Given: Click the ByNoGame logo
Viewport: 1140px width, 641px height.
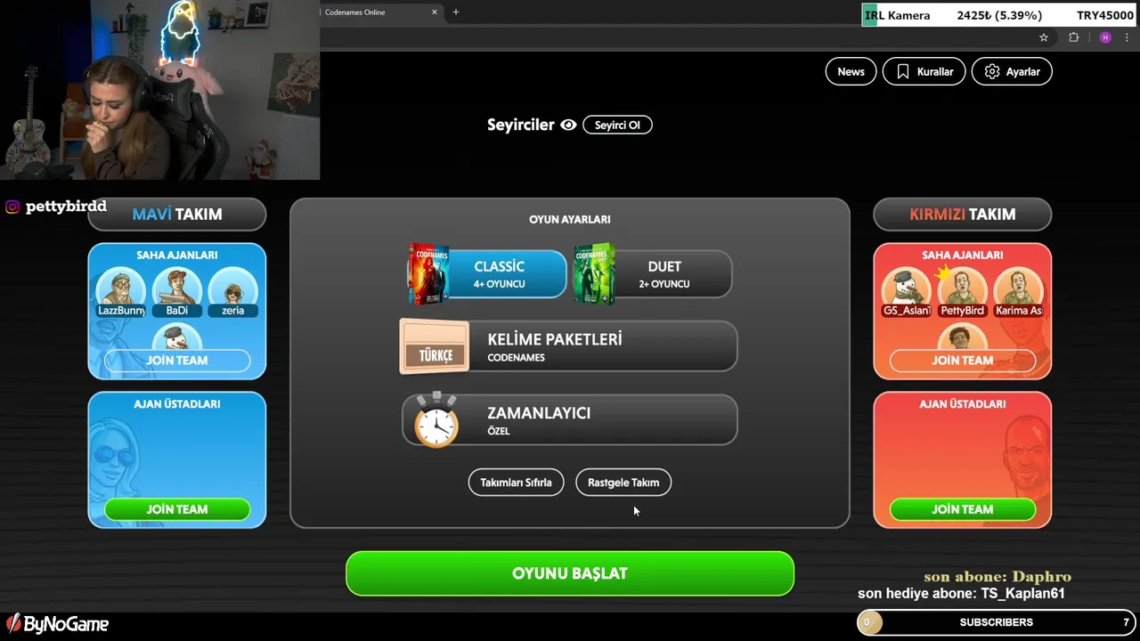Looking at the screenshot, I should (x=57, y=624).
